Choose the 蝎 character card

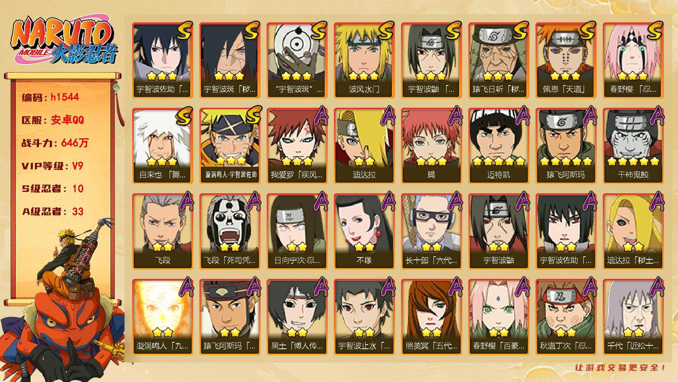coord(431,146)
